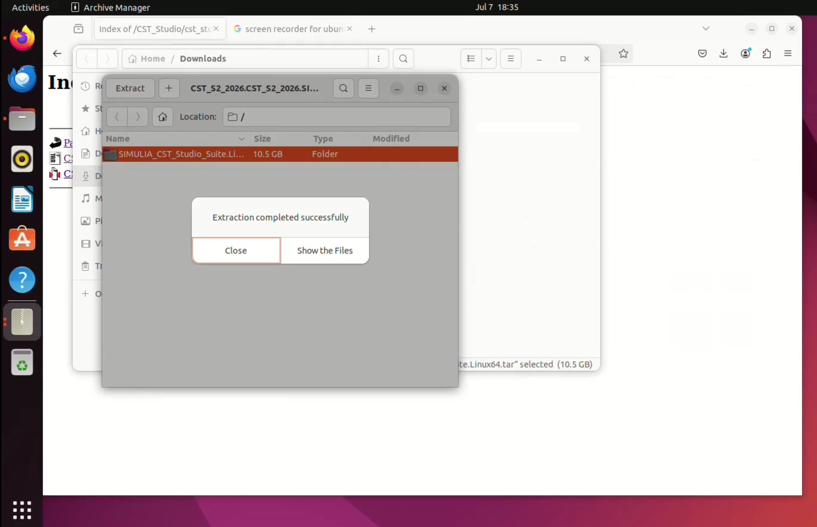Open Activities overview
This screenshot has width=817, height=527.
pyautogui.click(x=31, y=8)
